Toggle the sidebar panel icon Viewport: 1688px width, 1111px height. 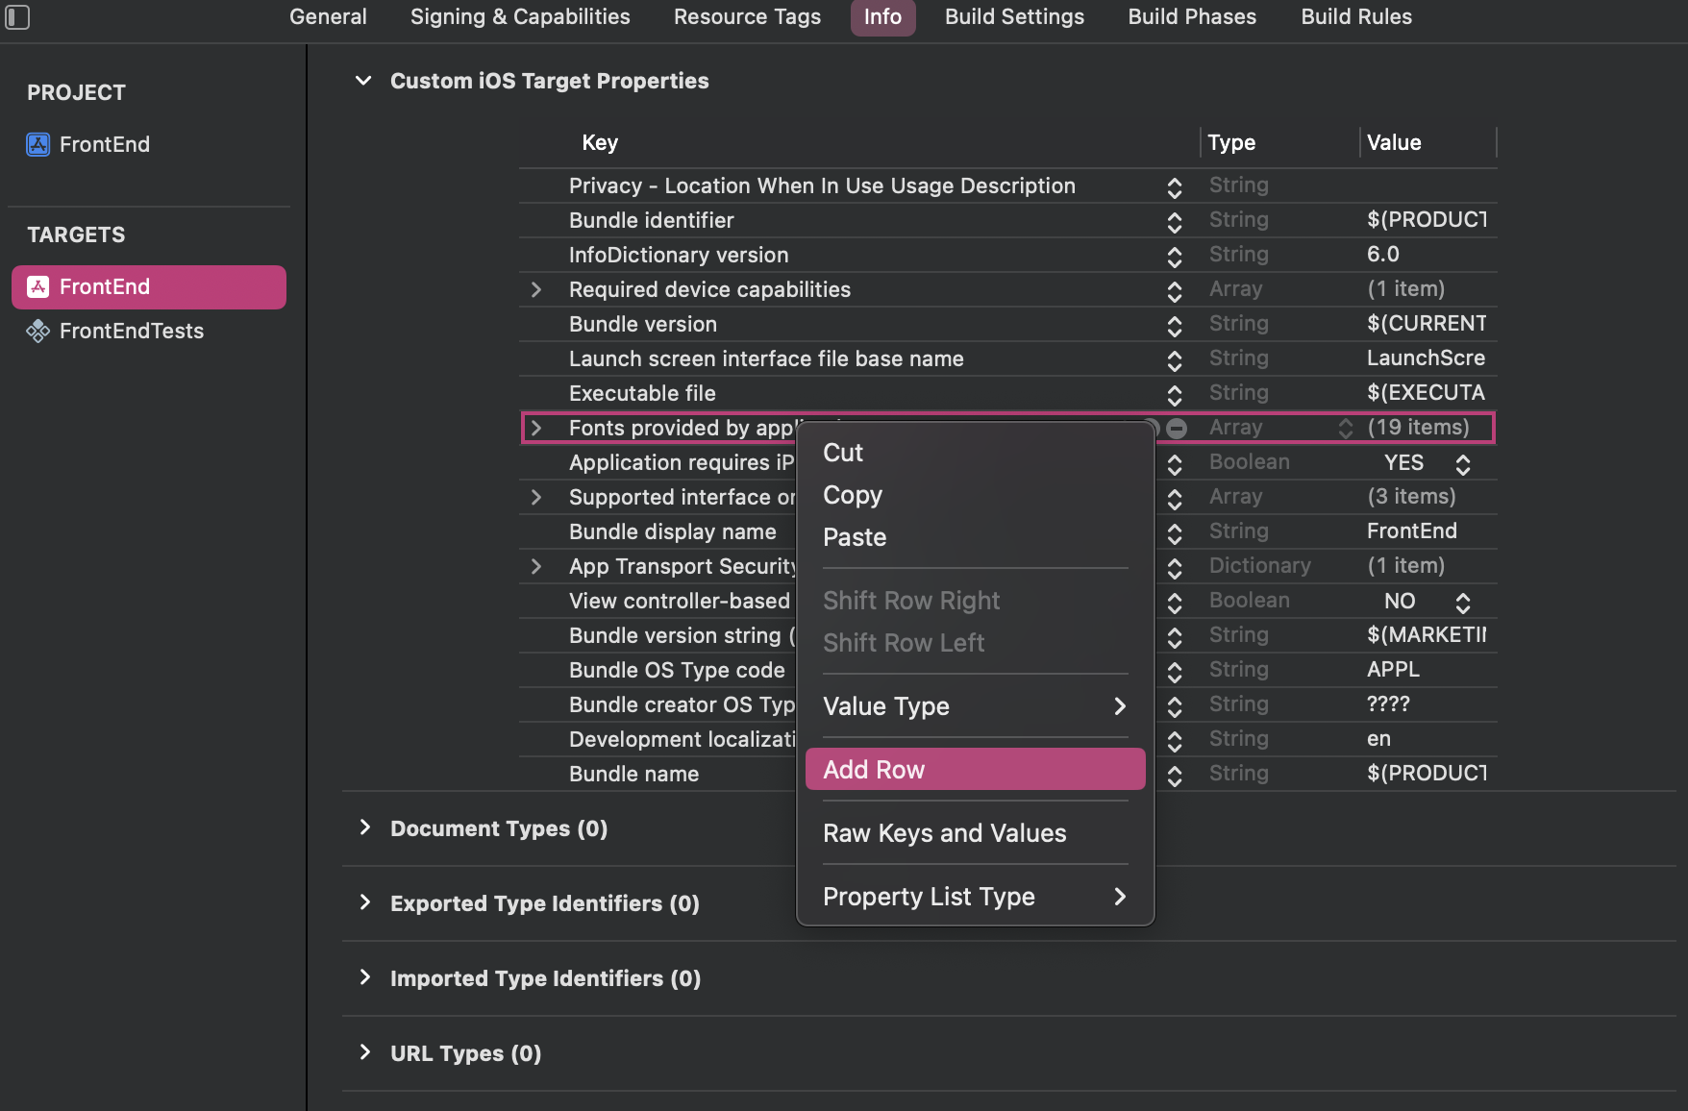[17, 17]
